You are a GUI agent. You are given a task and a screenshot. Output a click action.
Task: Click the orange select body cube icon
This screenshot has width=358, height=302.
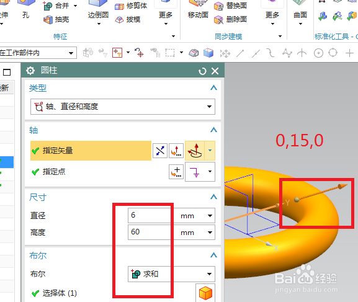205,293
